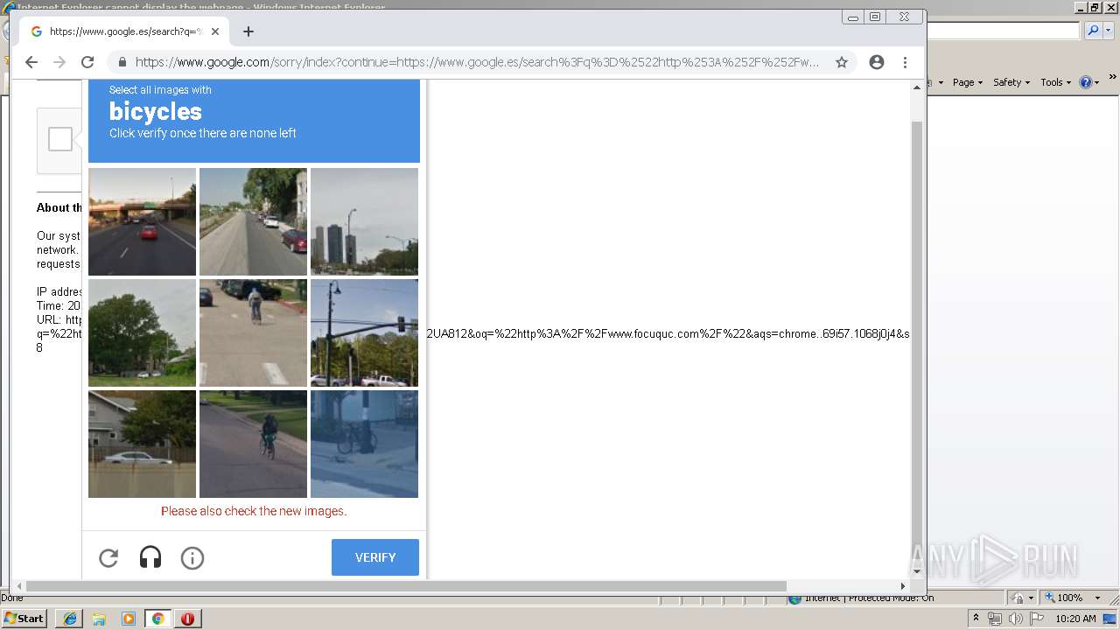Open a new Chrome tab
1120x630 pixels.
248,31
